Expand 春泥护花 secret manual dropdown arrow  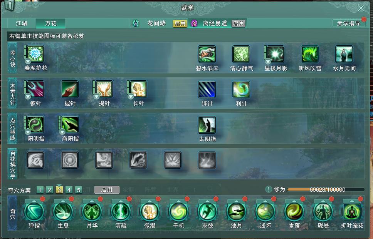28,61
